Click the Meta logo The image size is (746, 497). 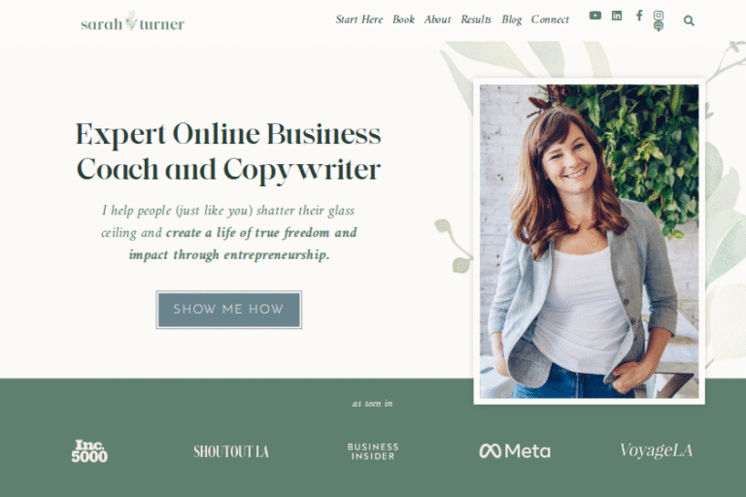515,450
